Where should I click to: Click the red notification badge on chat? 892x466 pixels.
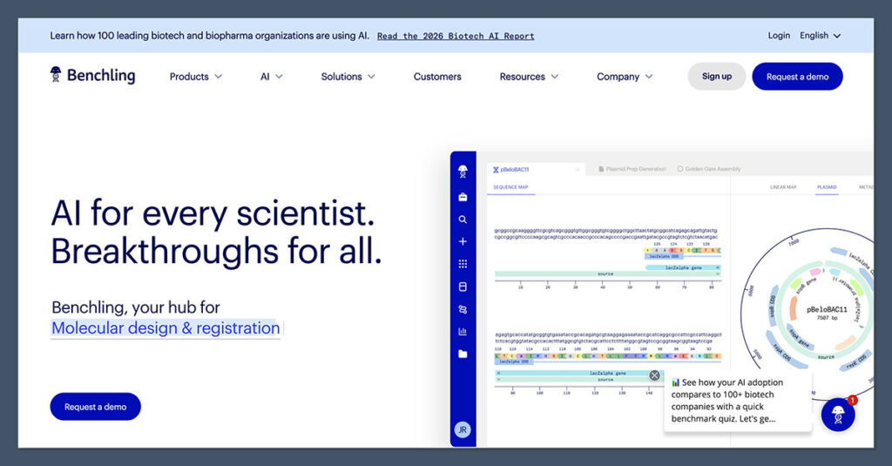coord(852,400)
